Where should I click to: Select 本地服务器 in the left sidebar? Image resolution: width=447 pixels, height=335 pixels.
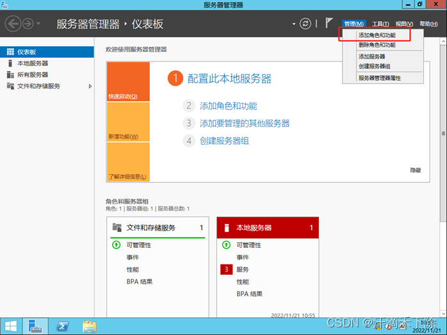[x=47, y=63]
